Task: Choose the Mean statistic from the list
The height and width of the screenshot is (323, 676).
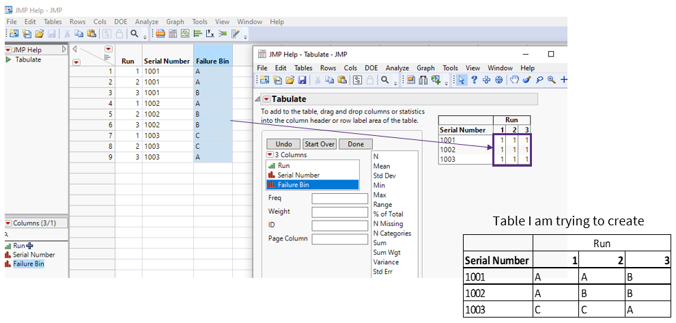Action: 381,166
